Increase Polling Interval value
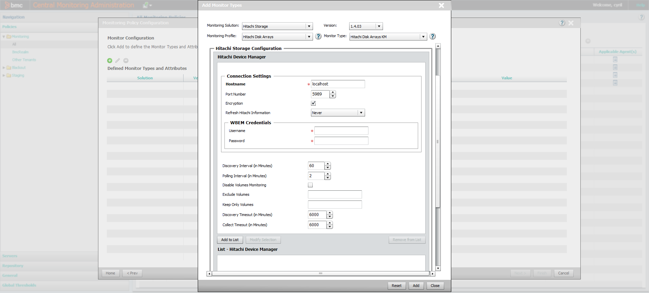Image resolution: width=649 pixels, height=293 pixels. [328, 174]
